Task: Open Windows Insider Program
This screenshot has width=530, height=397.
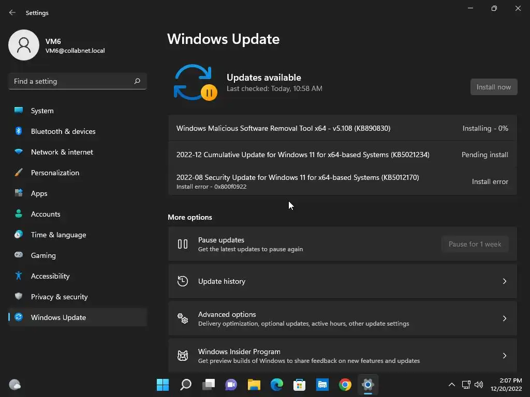Action: (343, 356)
